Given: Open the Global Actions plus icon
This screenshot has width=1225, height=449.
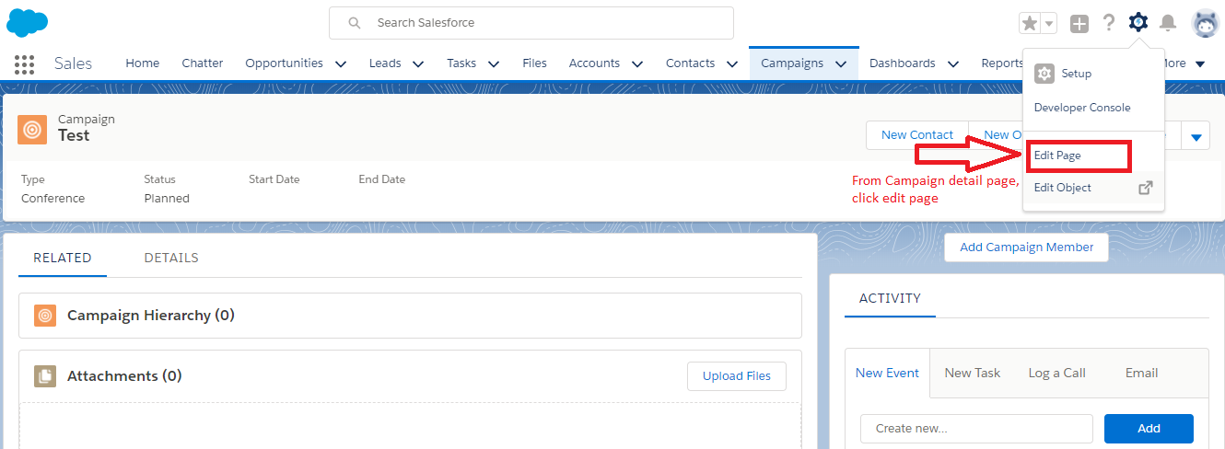Looking at the screenshot, I should [x=1079, y=23].
